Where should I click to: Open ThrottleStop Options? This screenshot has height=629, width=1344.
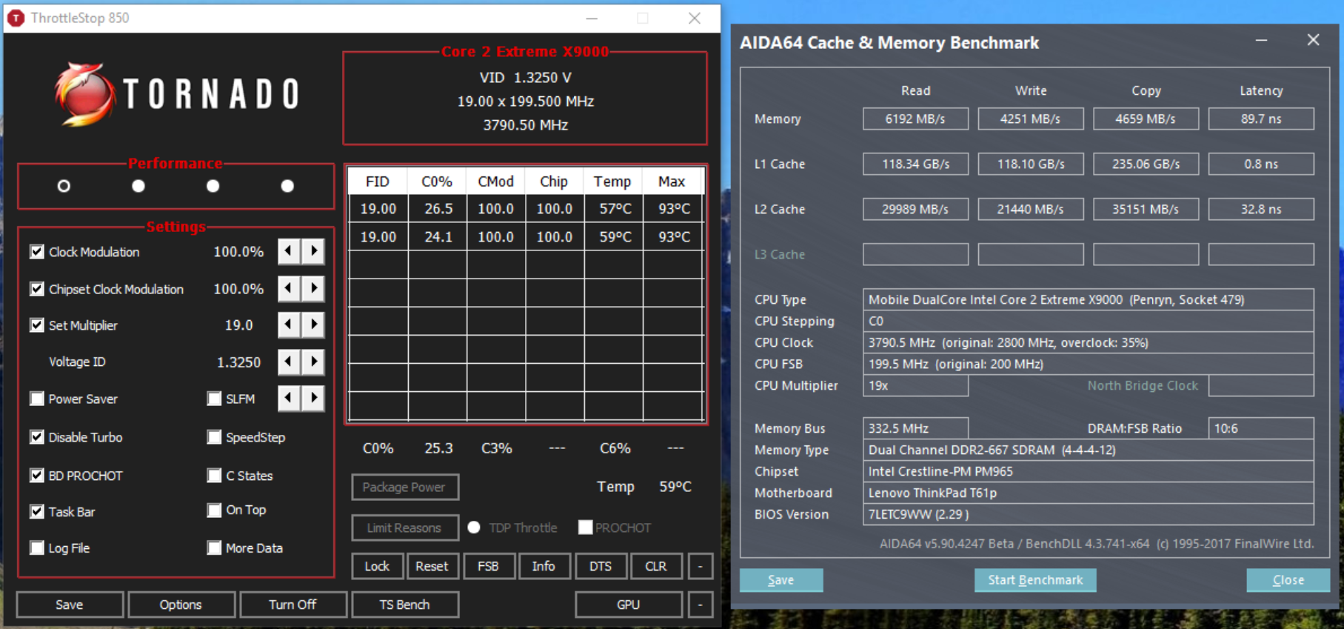(x=181, y=605)
